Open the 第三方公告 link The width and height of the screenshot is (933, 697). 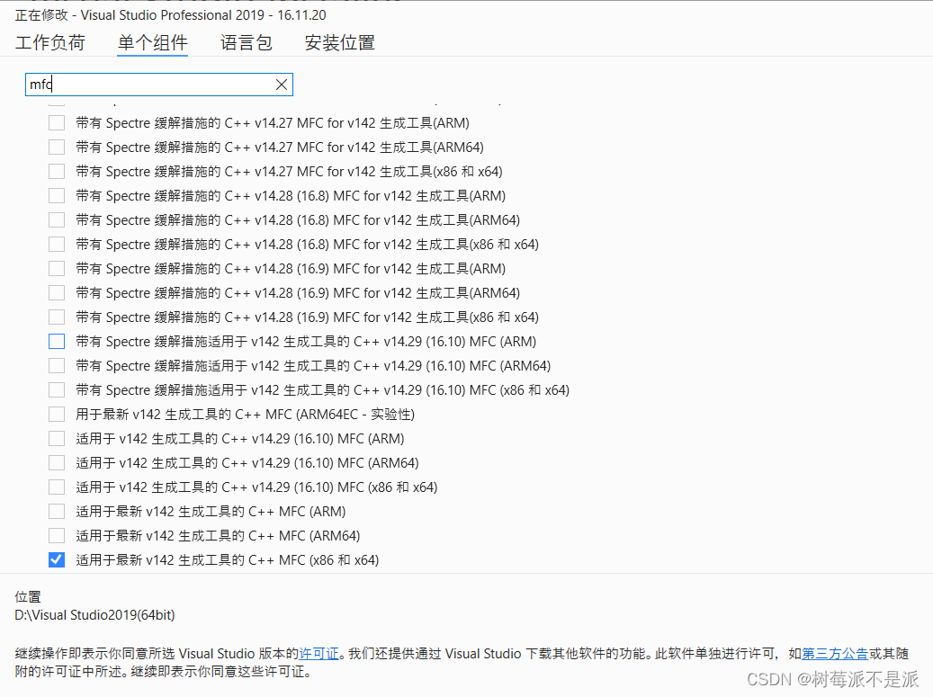pyautogui.click(x=835, y=654)
